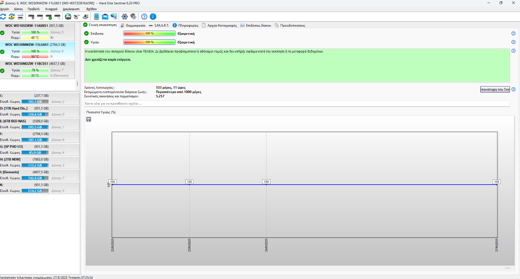This screenshot has height=279, width=520.
Task: Open the Δίσκος menu
Action: 19,9
